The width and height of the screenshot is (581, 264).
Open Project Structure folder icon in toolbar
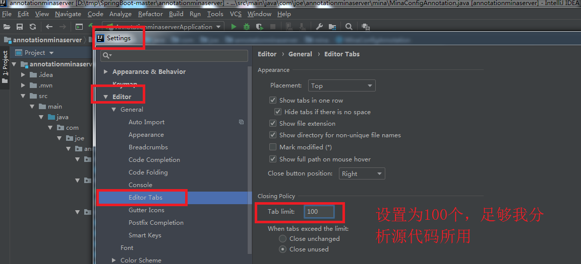(332, 27)
